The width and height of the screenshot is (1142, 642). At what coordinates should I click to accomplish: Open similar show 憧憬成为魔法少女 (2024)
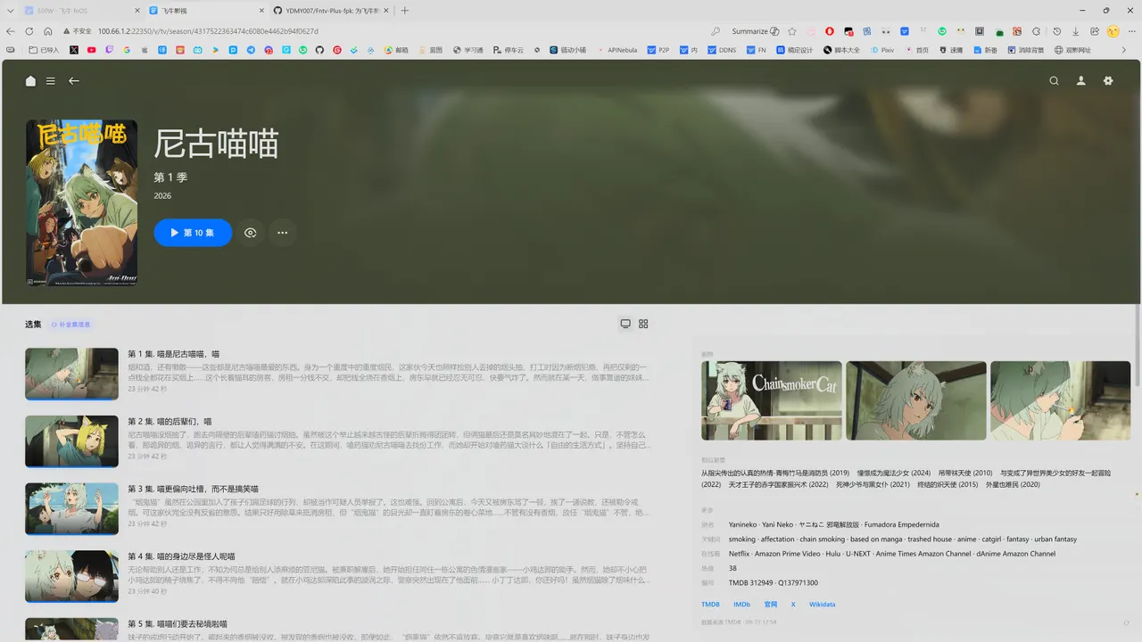point(893,473)
